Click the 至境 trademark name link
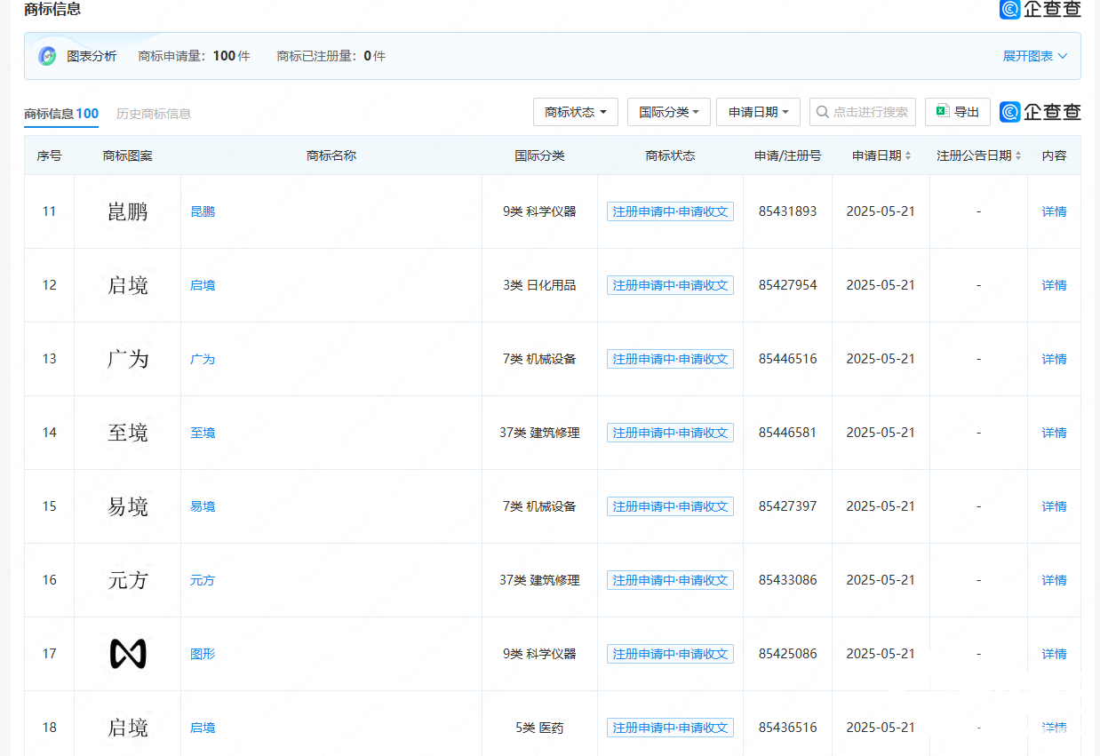Screen dimensions: 1100x756 (x=203, y=433)
